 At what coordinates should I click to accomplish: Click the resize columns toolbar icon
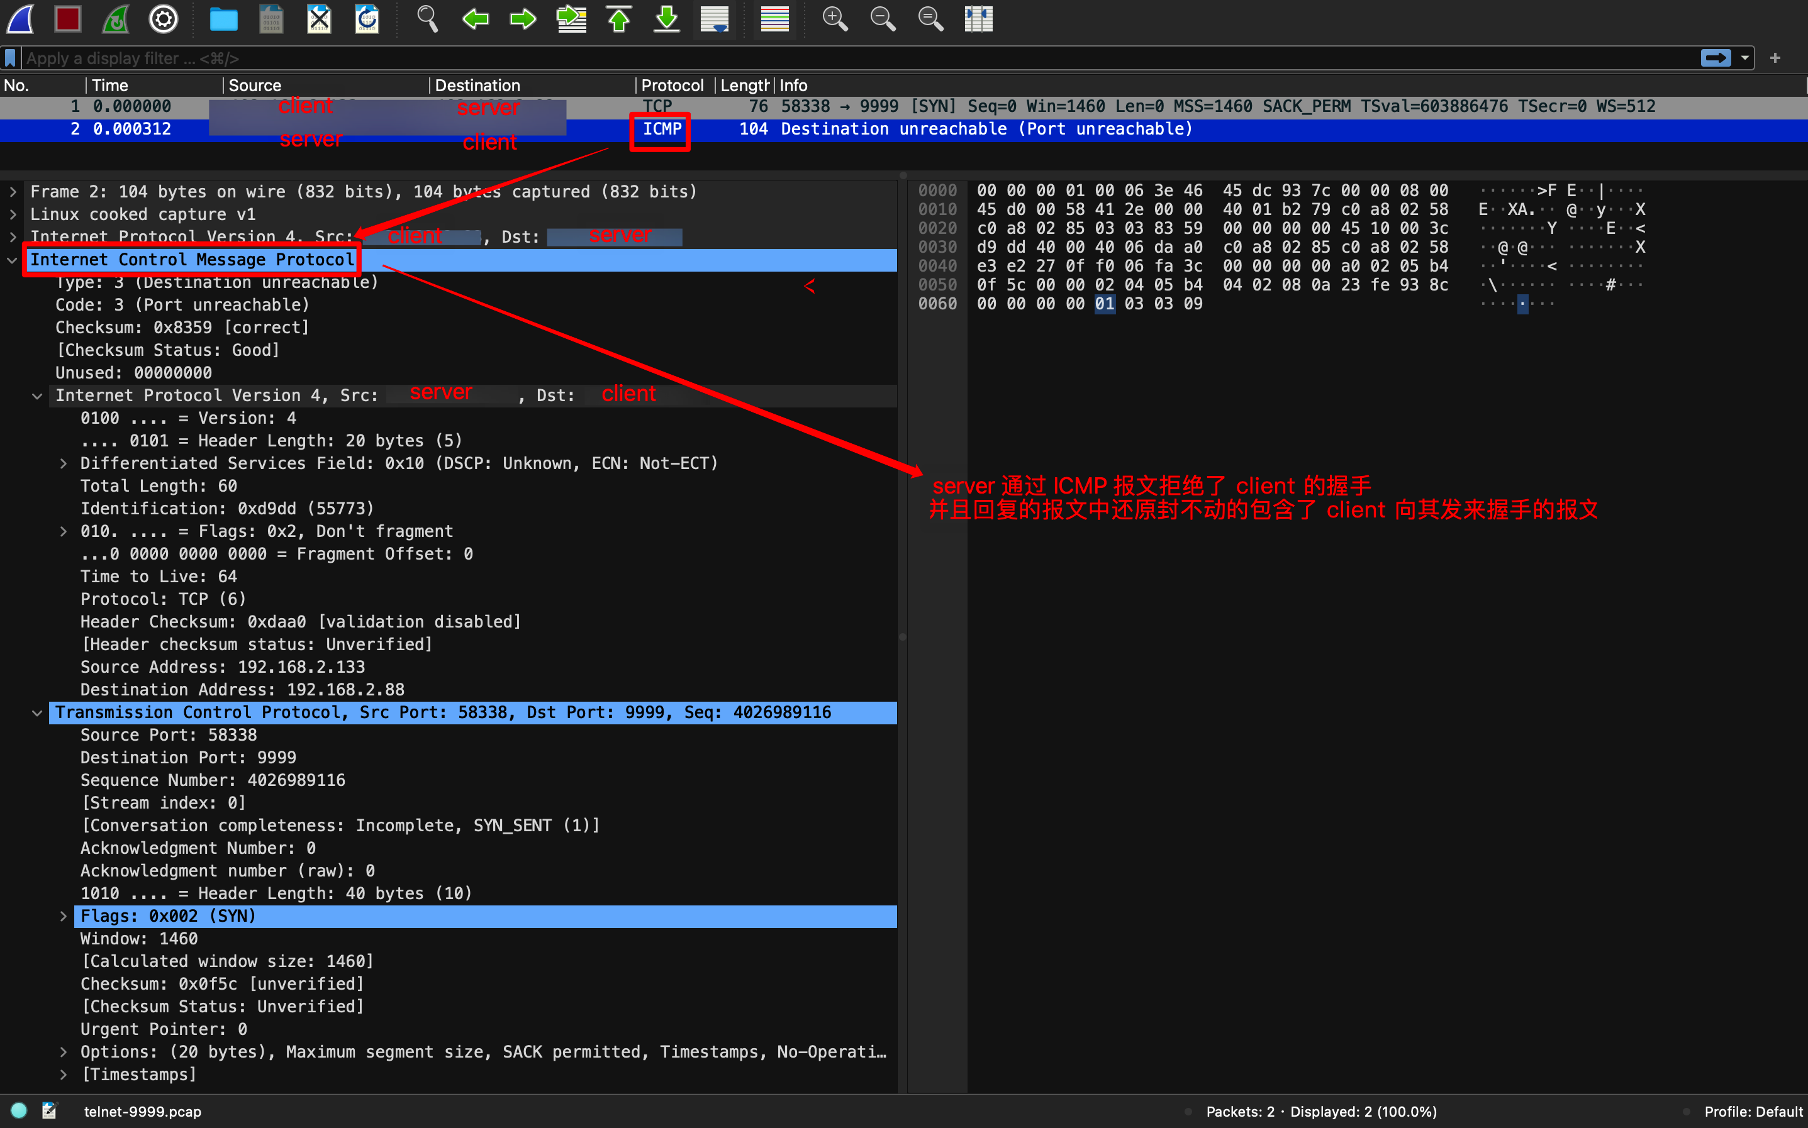pyautogui.click(x=978, y=19)
